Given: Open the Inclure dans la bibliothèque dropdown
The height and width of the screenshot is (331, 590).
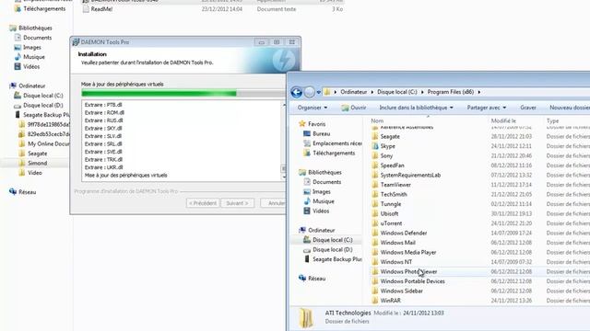Looking at the screenshot, I should 416,108.
